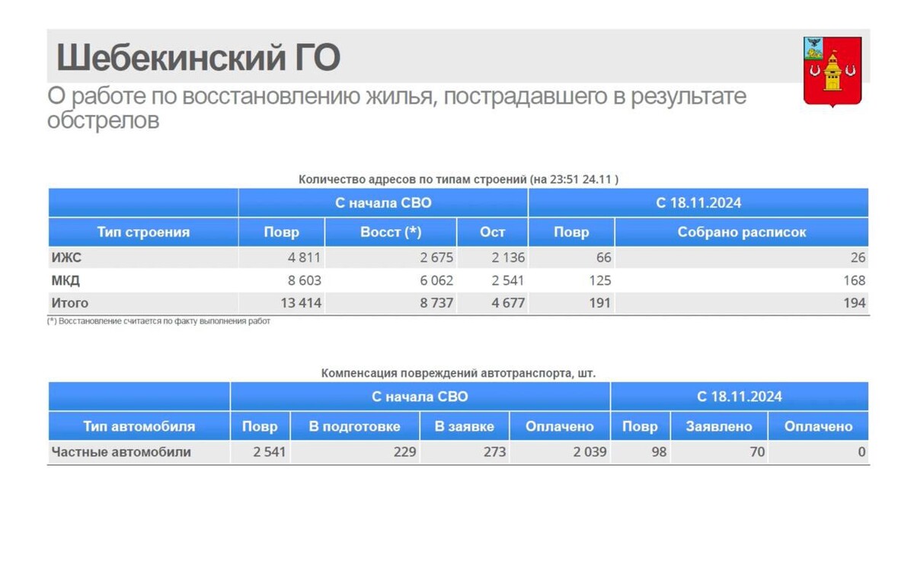Click the value 26 in ИЖС row

(858, 258)
